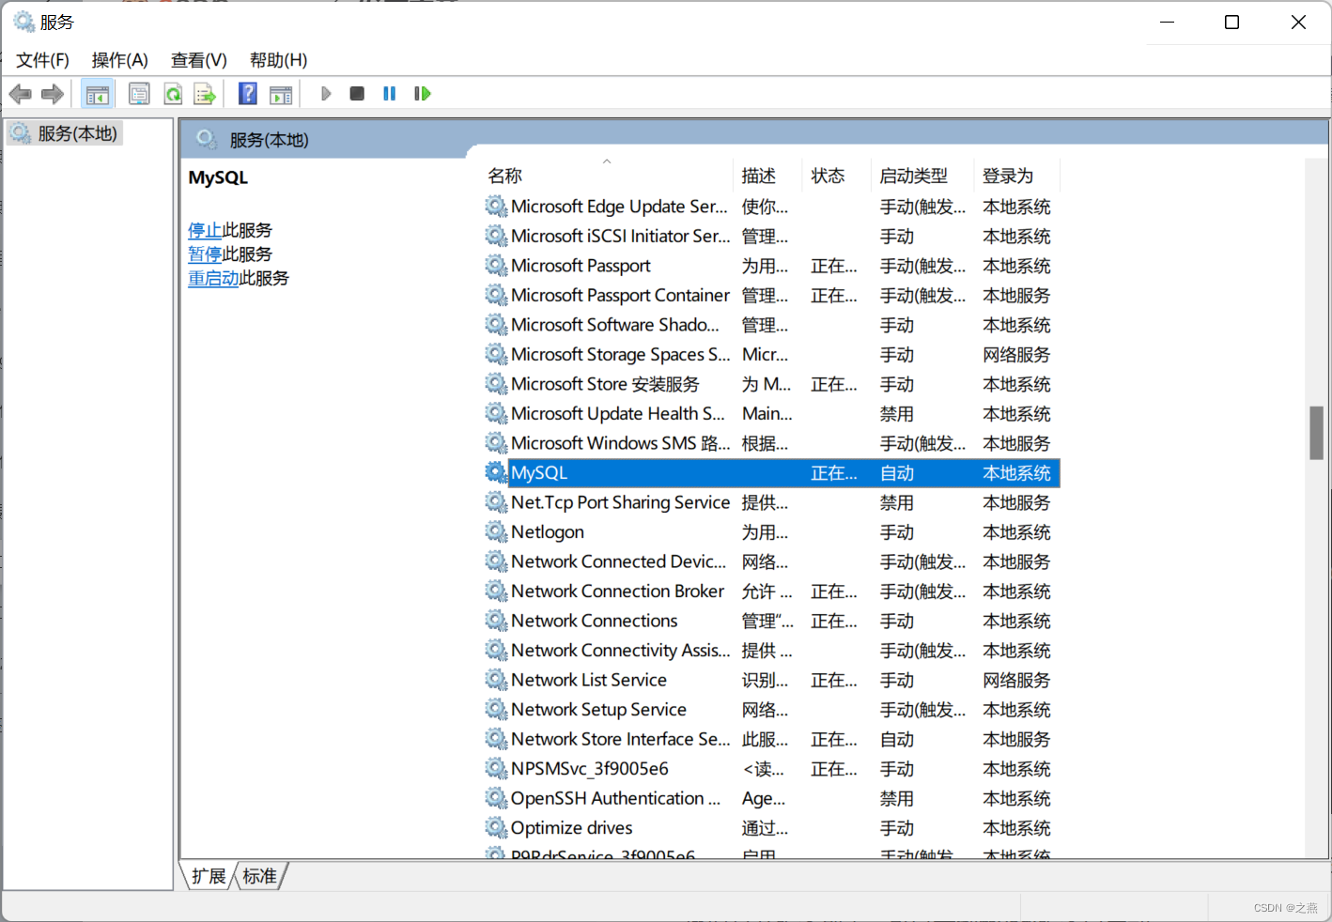Viewport: 1332px width, 922px height.
Task: Select the Network Connections service row
Action: tap(594, 620)
